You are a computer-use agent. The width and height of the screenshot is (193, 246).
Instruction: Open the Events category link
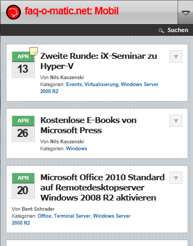pos(74,84)
